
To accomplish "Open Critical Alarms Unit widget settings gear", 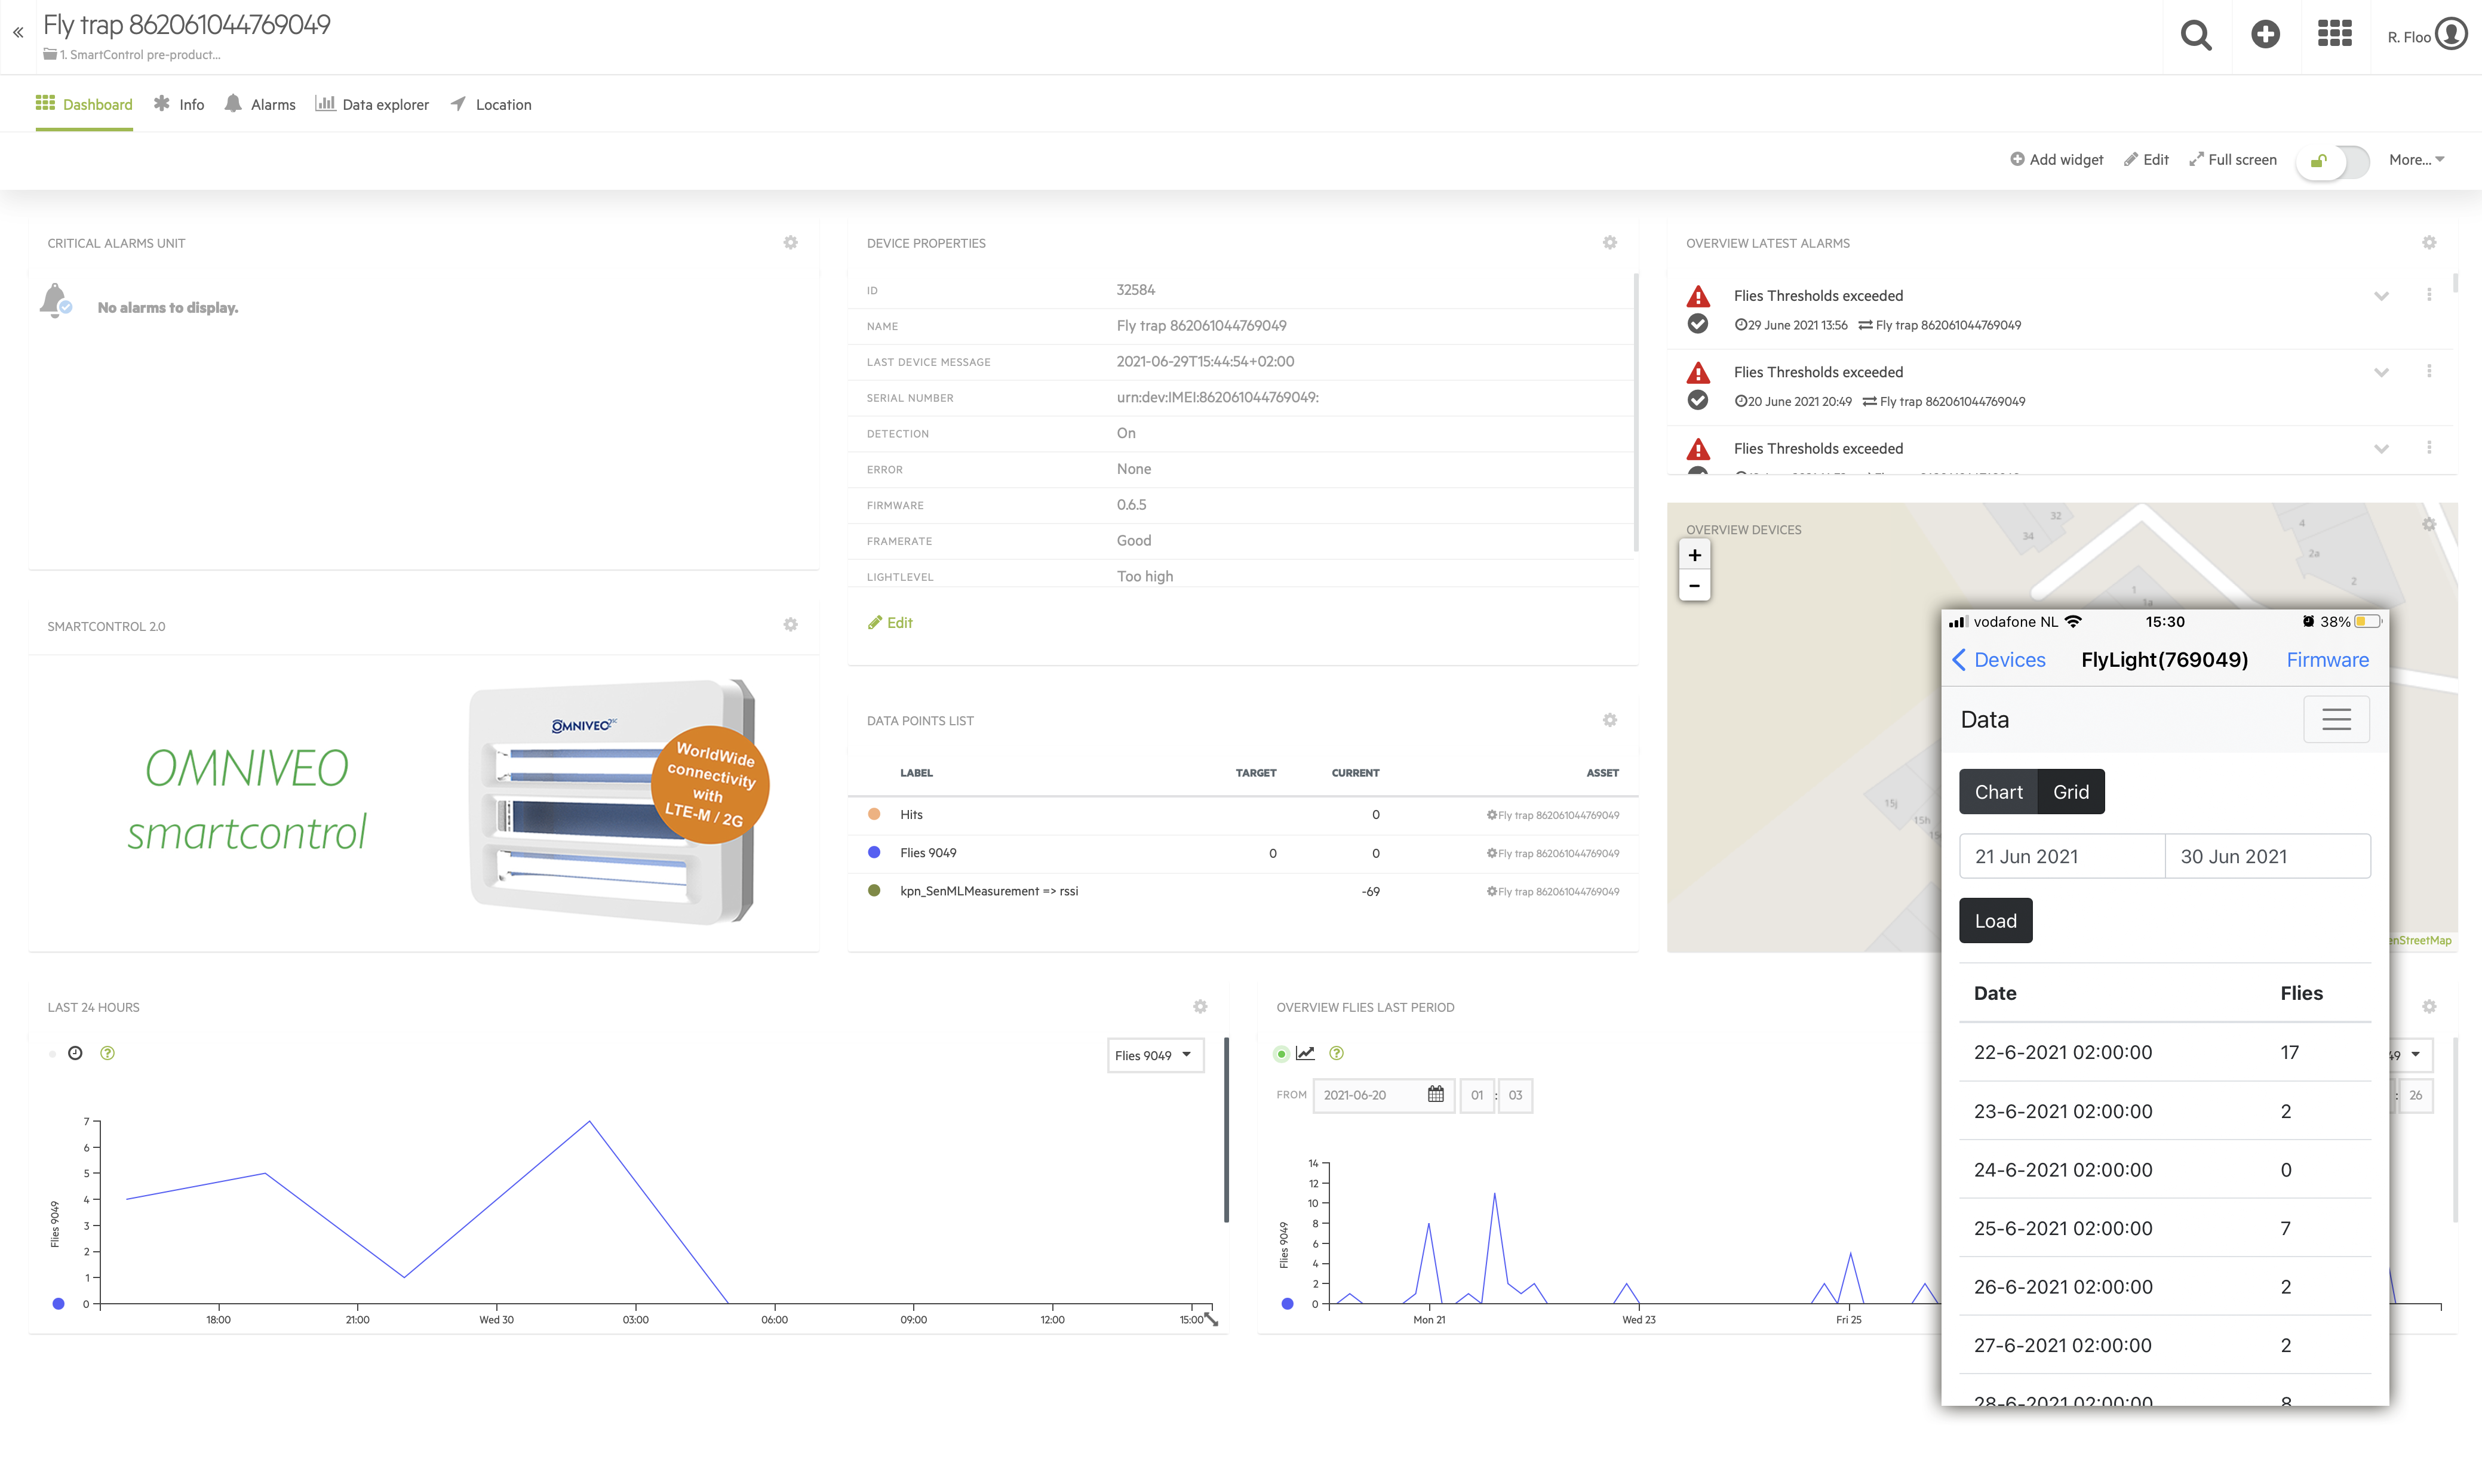I will pyautogui.click(x=790, y=243).
